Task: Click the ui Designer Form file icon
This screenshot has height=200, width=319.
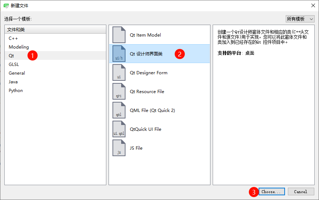Action: (119, 72)
